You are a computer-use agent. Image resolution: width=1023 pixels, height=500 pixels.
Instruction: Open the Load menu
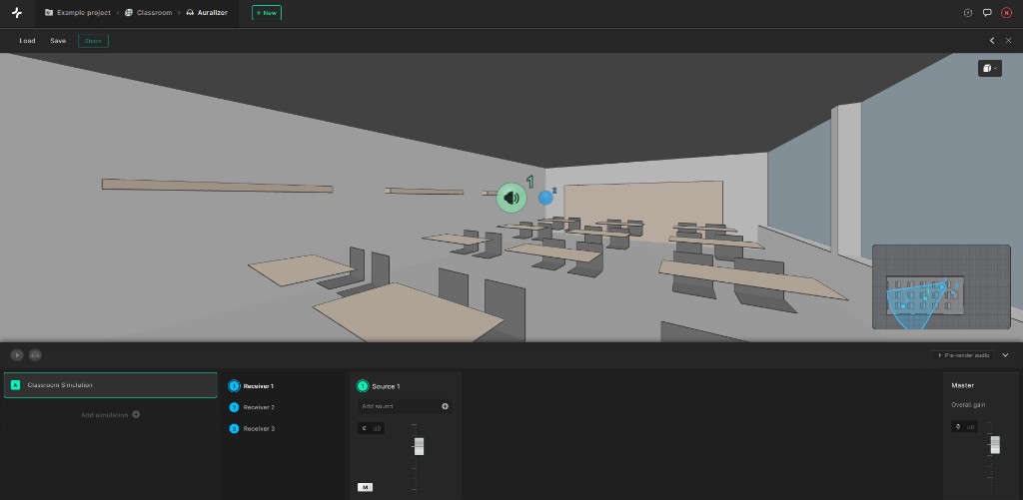27,40
